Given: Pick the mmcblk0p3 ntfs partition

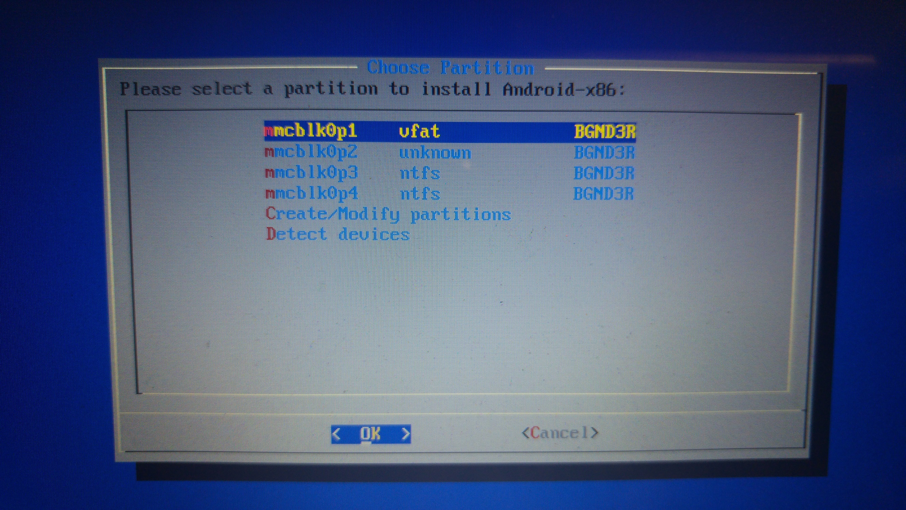Looking at the screenshot, I should click(x=450, y=173).
